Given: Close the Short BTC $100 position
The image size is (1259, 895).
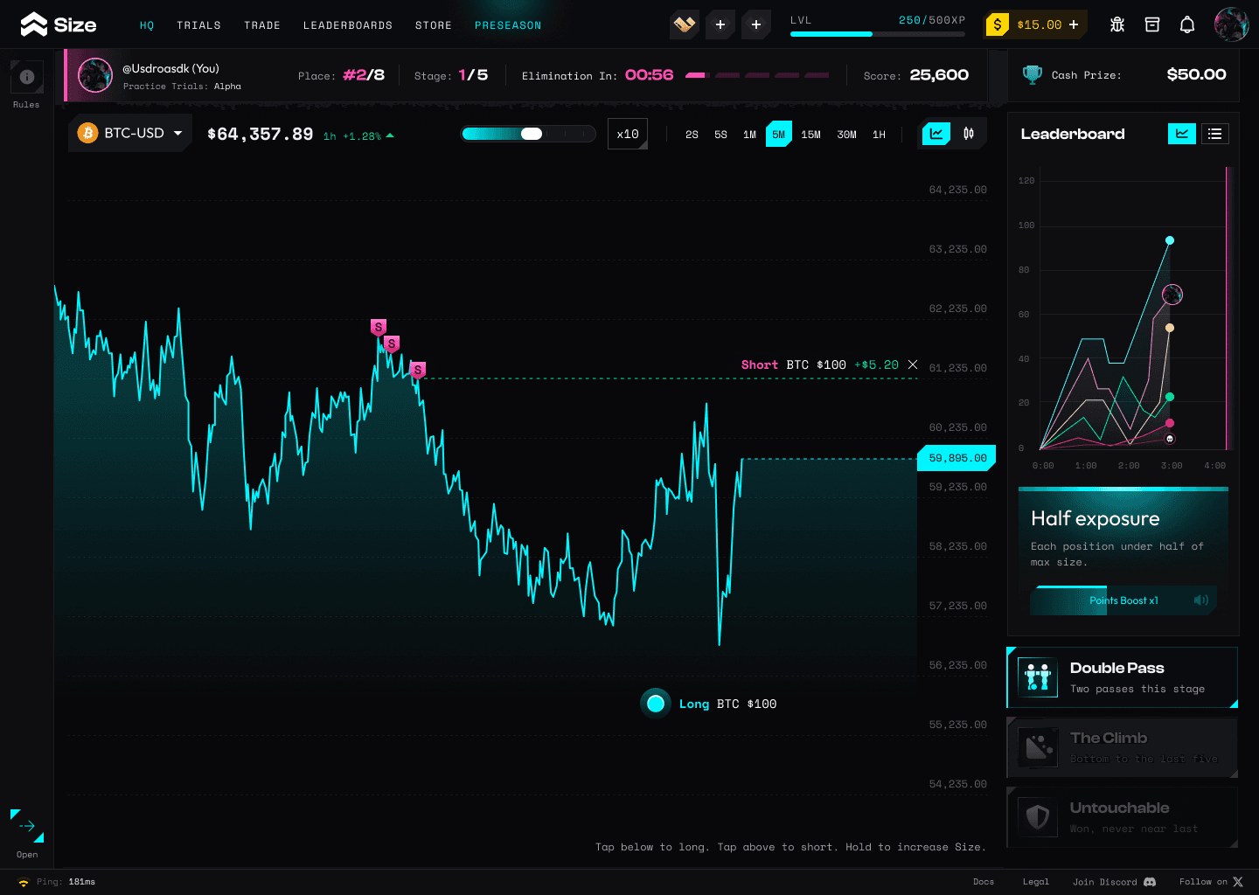Looking at the screenshot, I should (913, 364).
